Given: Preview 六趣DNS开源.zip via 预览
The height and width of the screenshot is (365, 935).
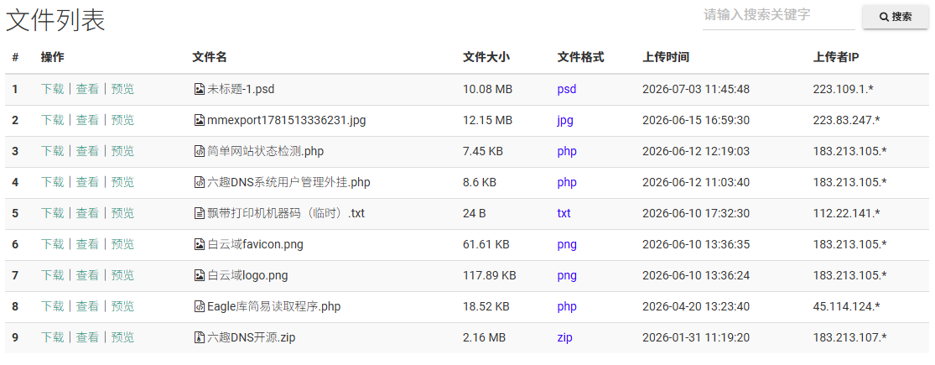Looking at the screenshot, I should tap(122, 337).
